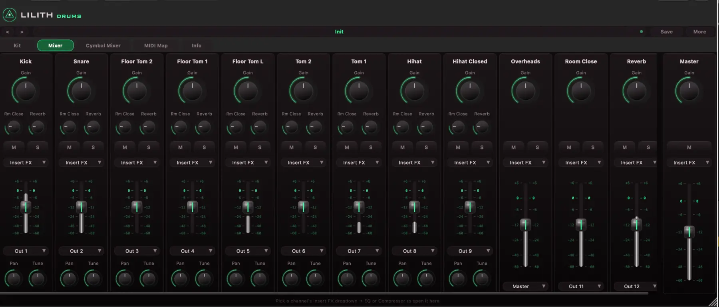
Task: Open the Kick Insert FX dropdown
Action: (x=26, y=163)
